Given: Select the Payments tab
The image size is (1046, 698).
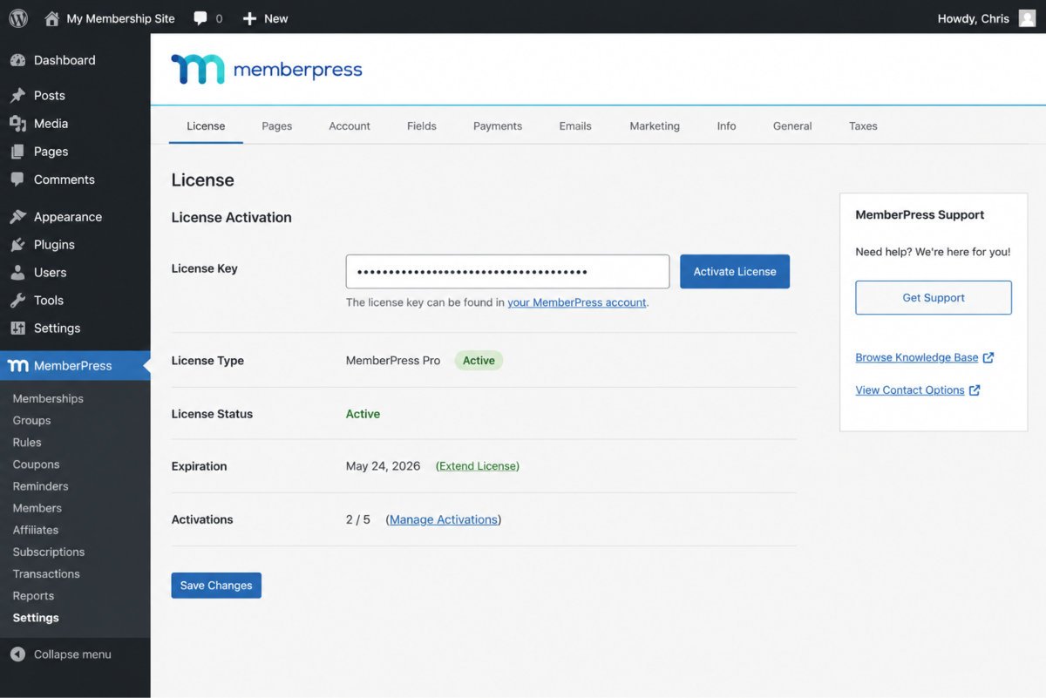Looking at the screenshot, I should pos(498,126).
